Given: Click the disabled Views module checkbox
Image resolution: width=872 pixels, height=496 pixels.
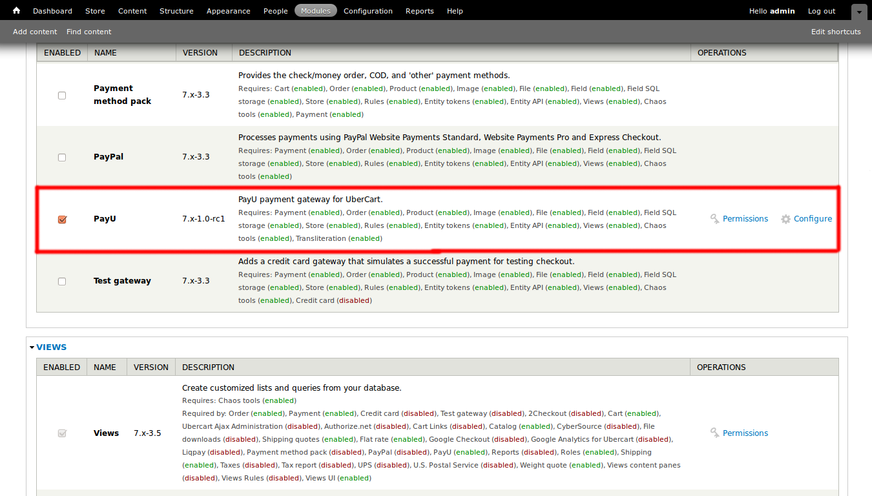Looking at the screenshot, I should pyautogui.click(x=62, y=433).
